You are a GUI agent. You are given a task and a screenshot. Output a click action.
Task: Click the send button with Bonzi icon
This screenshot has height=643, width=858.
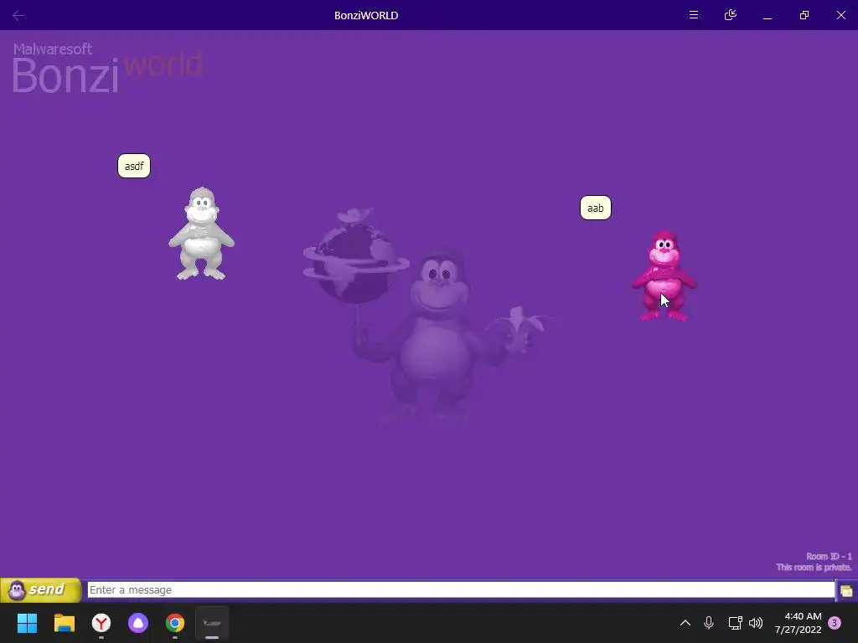(40, 590)
